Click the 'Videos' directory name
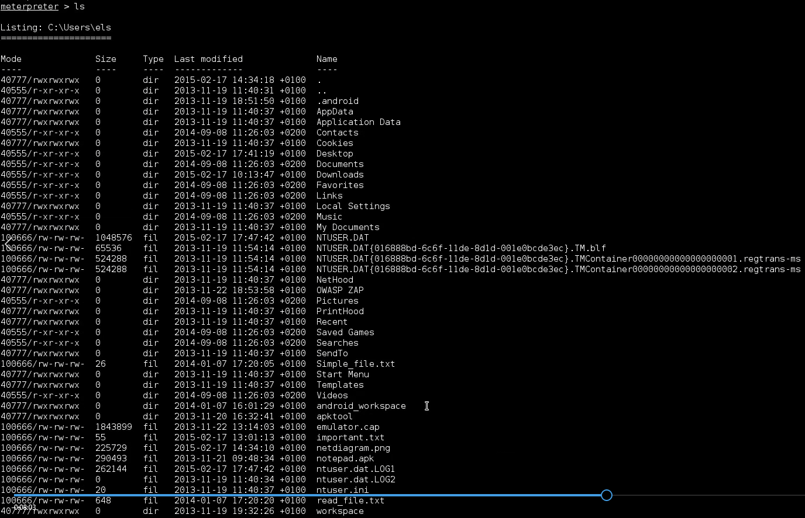 pos(332,395)
